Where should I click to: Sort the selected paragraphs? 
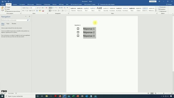(65, 8)
